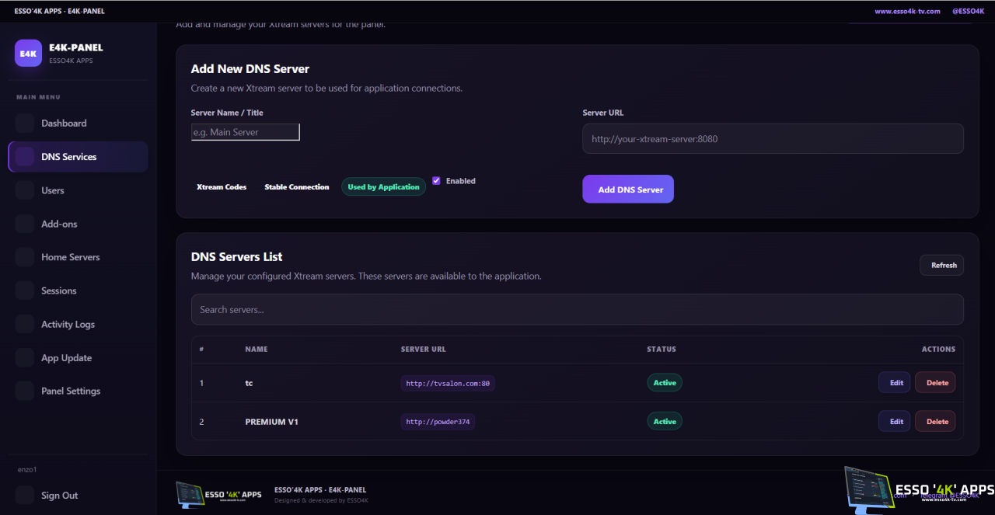Image resolution: width=995 pixels, height=515 pixels.
Task: Click the Active status of tc
Action: pos(665,383)
